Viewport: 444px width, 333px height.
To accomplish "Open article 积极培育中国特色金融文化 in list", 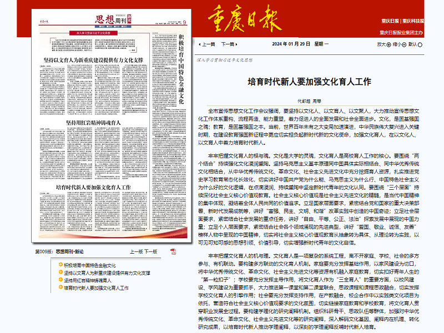I will tap(89, 265).
